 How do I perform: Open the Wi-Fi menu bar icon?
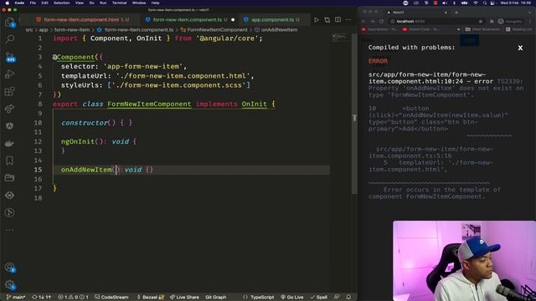point(476,3)
